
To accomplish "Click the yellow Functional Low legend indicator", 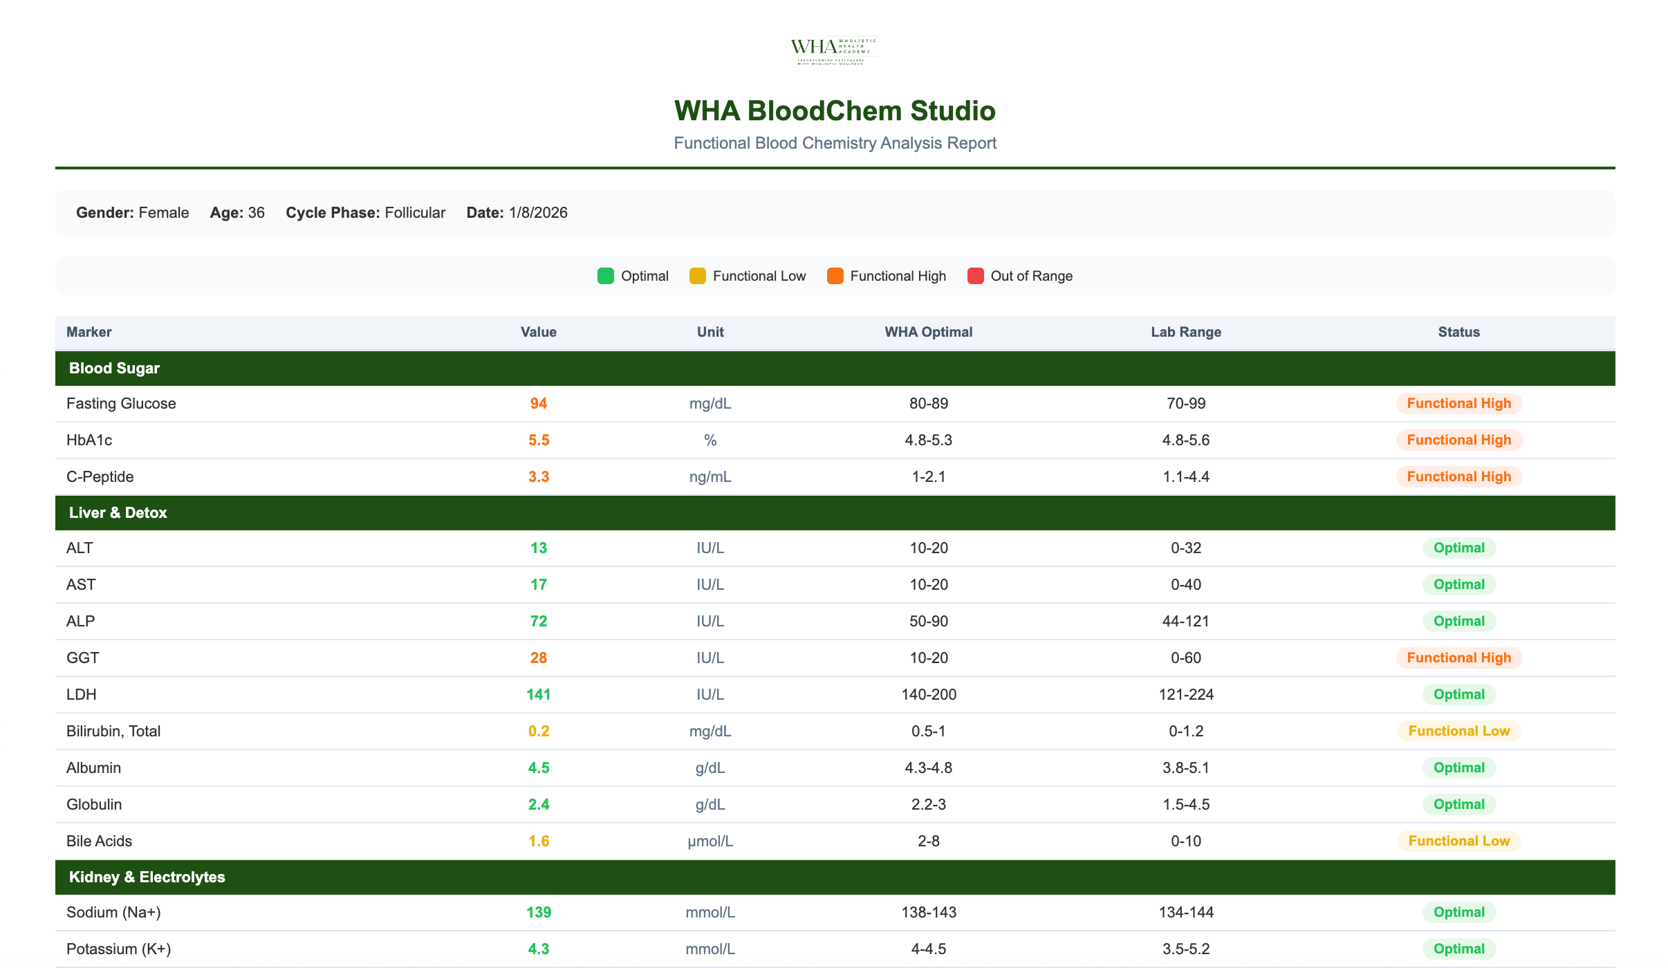I will (x=698, y=275).
